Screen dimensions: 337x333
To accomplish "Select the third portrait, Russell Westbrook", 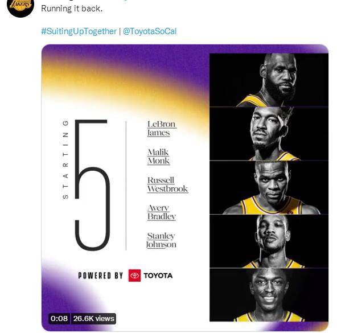I will (269, 187).
